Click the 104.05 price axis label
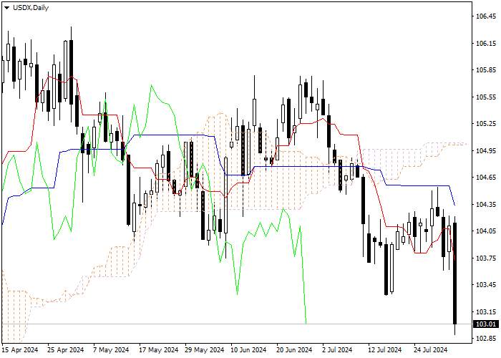 coord(486,231)
